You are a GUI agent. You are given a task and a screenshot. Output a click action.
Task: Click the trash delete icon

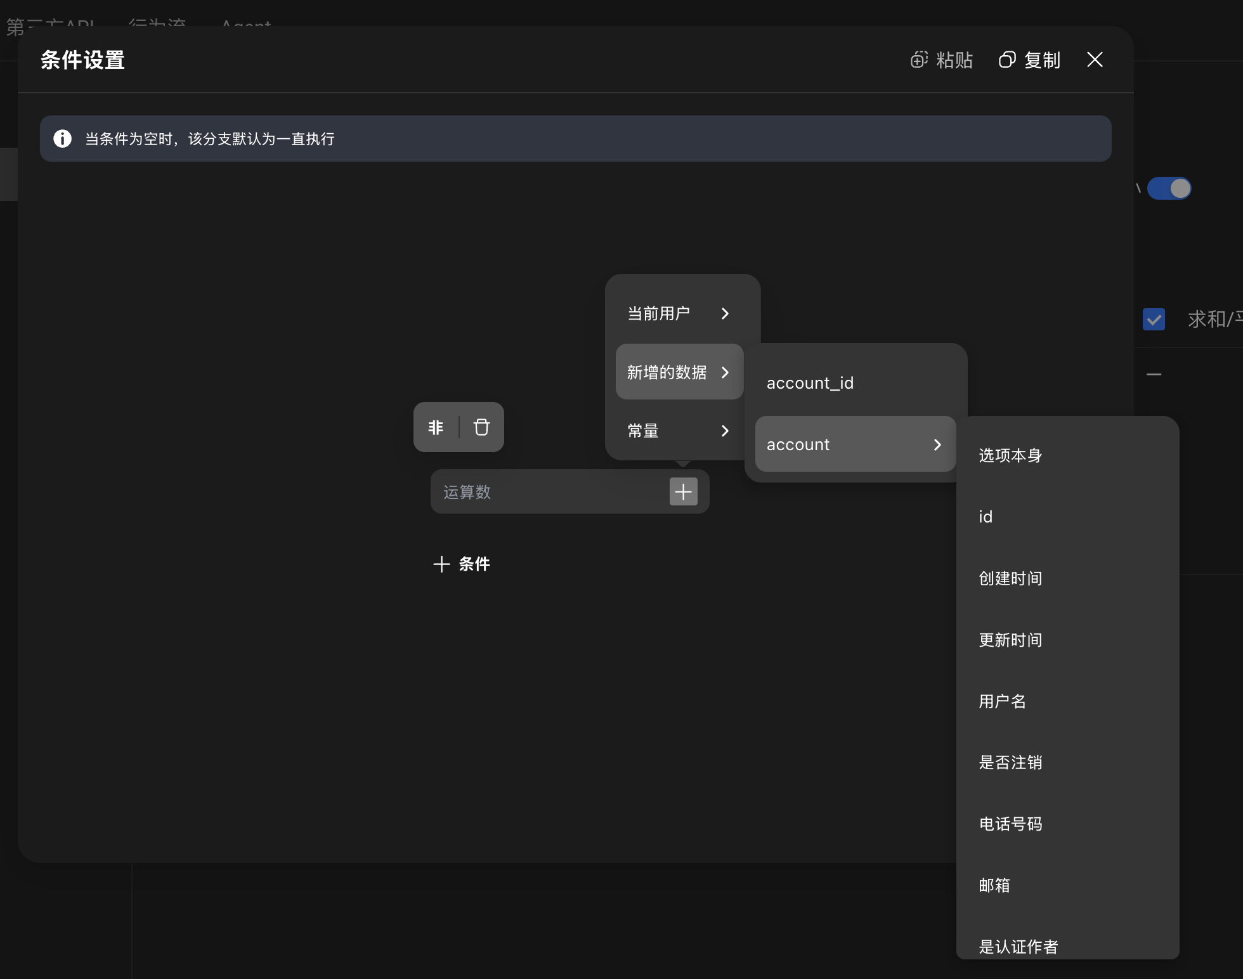click(481, 427)
